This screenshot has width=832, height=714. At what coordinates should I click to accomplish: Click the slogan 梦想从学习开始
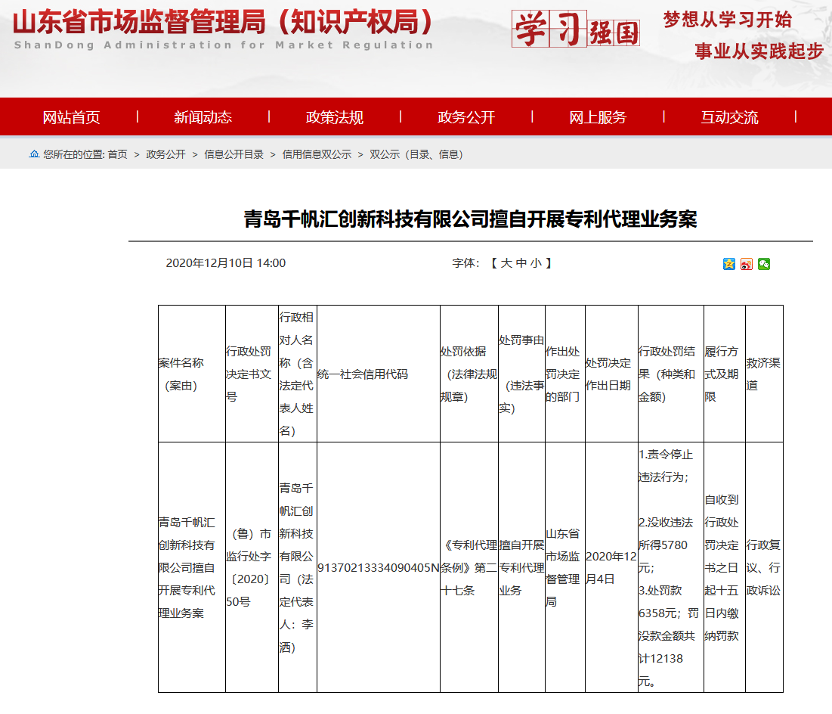click(728, 20)
